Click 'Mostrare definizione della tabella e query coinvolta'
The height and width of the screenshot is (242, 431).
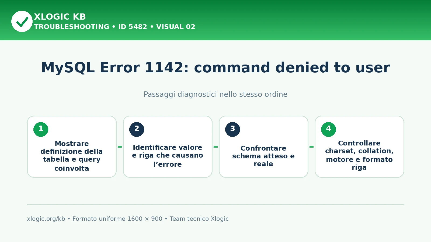pyautogui.click(x=72, y=156)
